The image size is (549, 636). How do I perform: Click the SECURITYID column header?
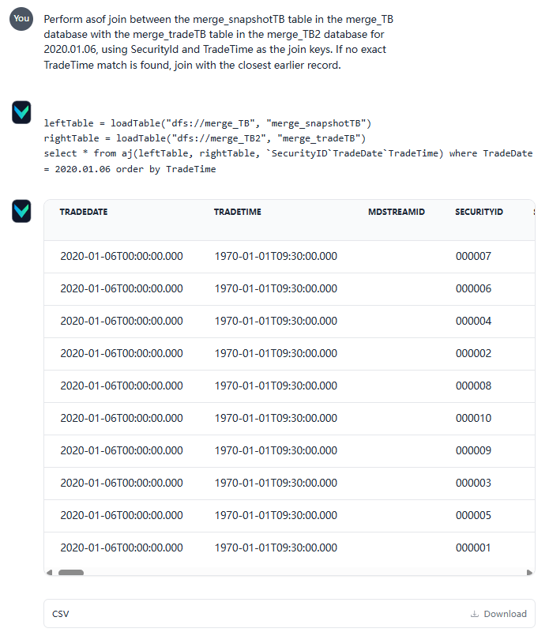click(x=479, y=212)
